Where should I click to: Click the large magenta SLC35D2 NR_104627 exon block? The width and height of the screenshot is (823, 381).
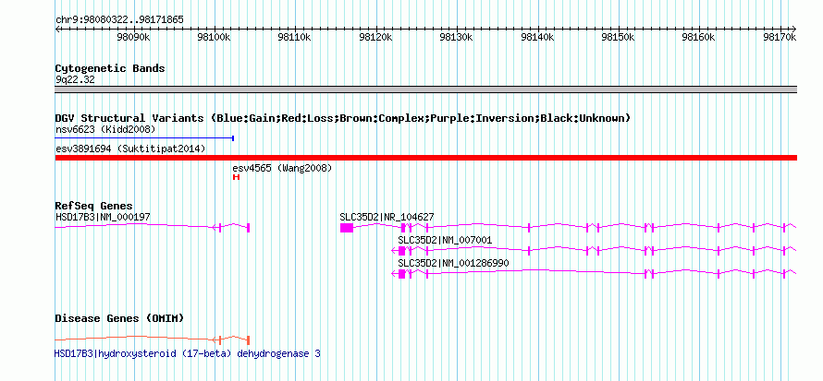point(347,227)
